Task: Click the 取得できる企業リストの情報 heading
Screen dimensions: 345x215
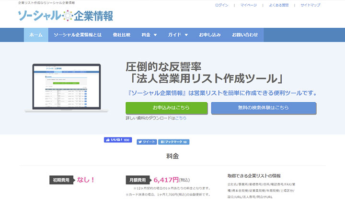Action: [x=254, y=176]
